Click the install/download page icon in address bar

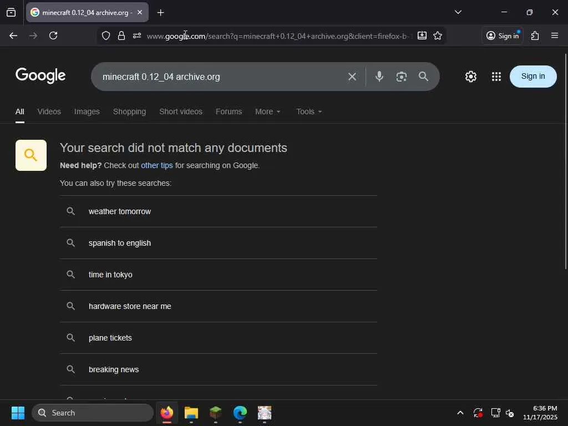click(x=422, y=35)
